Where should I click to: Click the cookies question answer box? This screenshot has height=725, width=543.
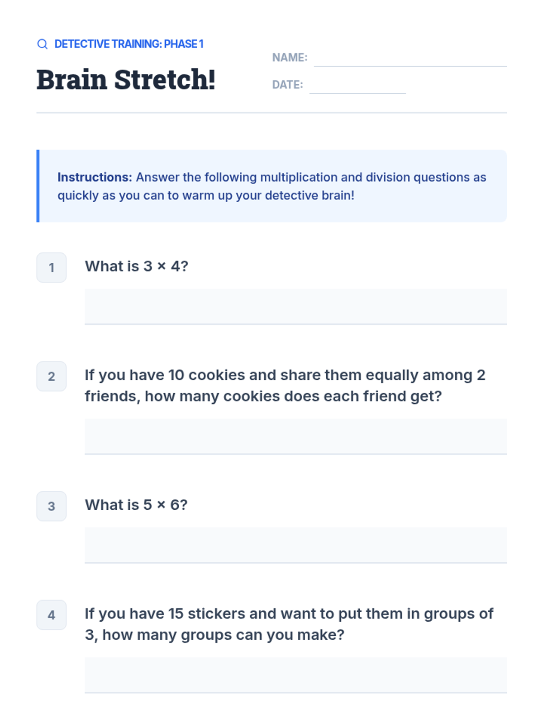[x=295, y=436]
